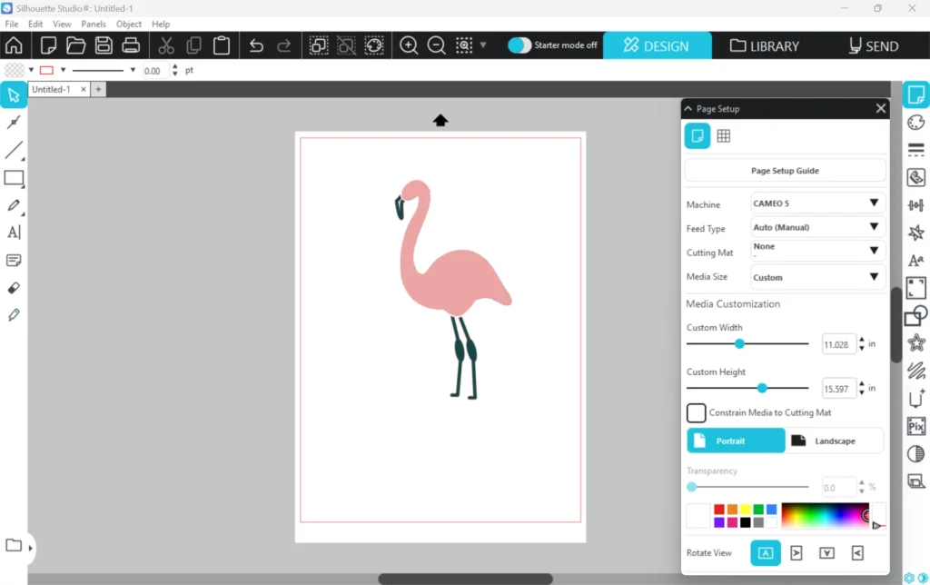Select the Text tool in left toolbar
The image size is (930, 585).
pyautogui.click(x=14, y=233)
